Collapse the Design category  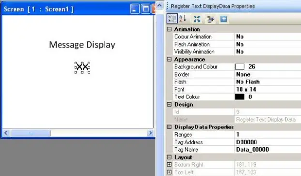pos(169,104)
